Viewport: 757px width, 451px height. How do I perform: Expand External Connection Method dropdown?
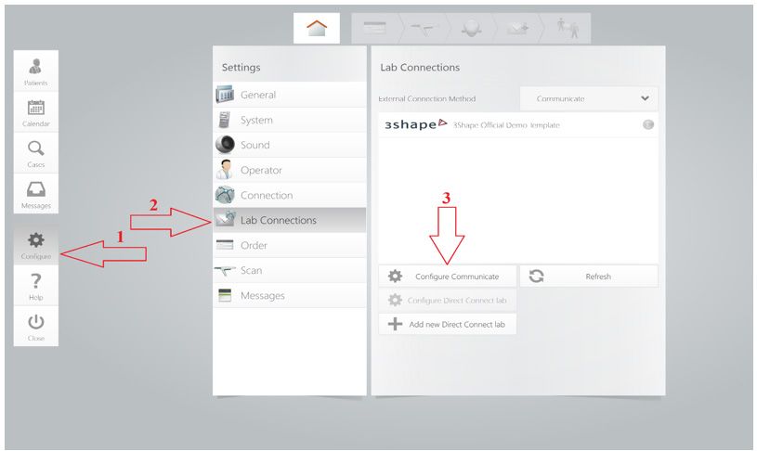(x=589, y=98)
